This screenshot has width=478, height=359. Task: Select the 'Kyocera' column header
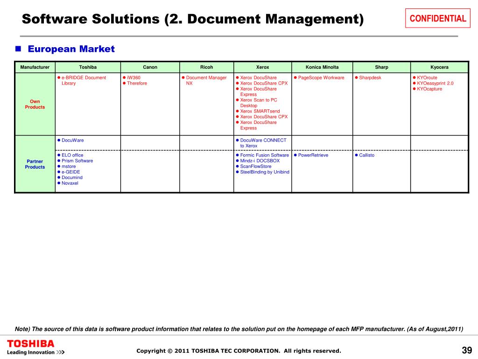(439, 67)
